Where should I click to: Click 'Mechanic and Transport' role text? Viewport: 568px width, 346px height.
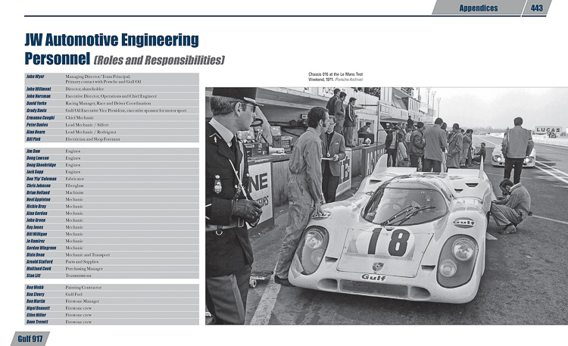point(87,254)
